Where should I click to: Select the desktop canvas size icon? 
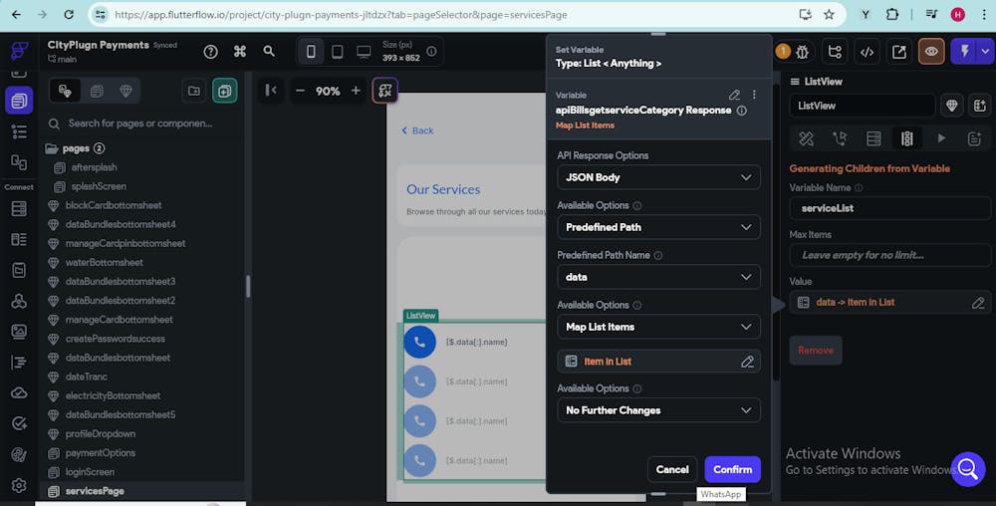[364, 52]
